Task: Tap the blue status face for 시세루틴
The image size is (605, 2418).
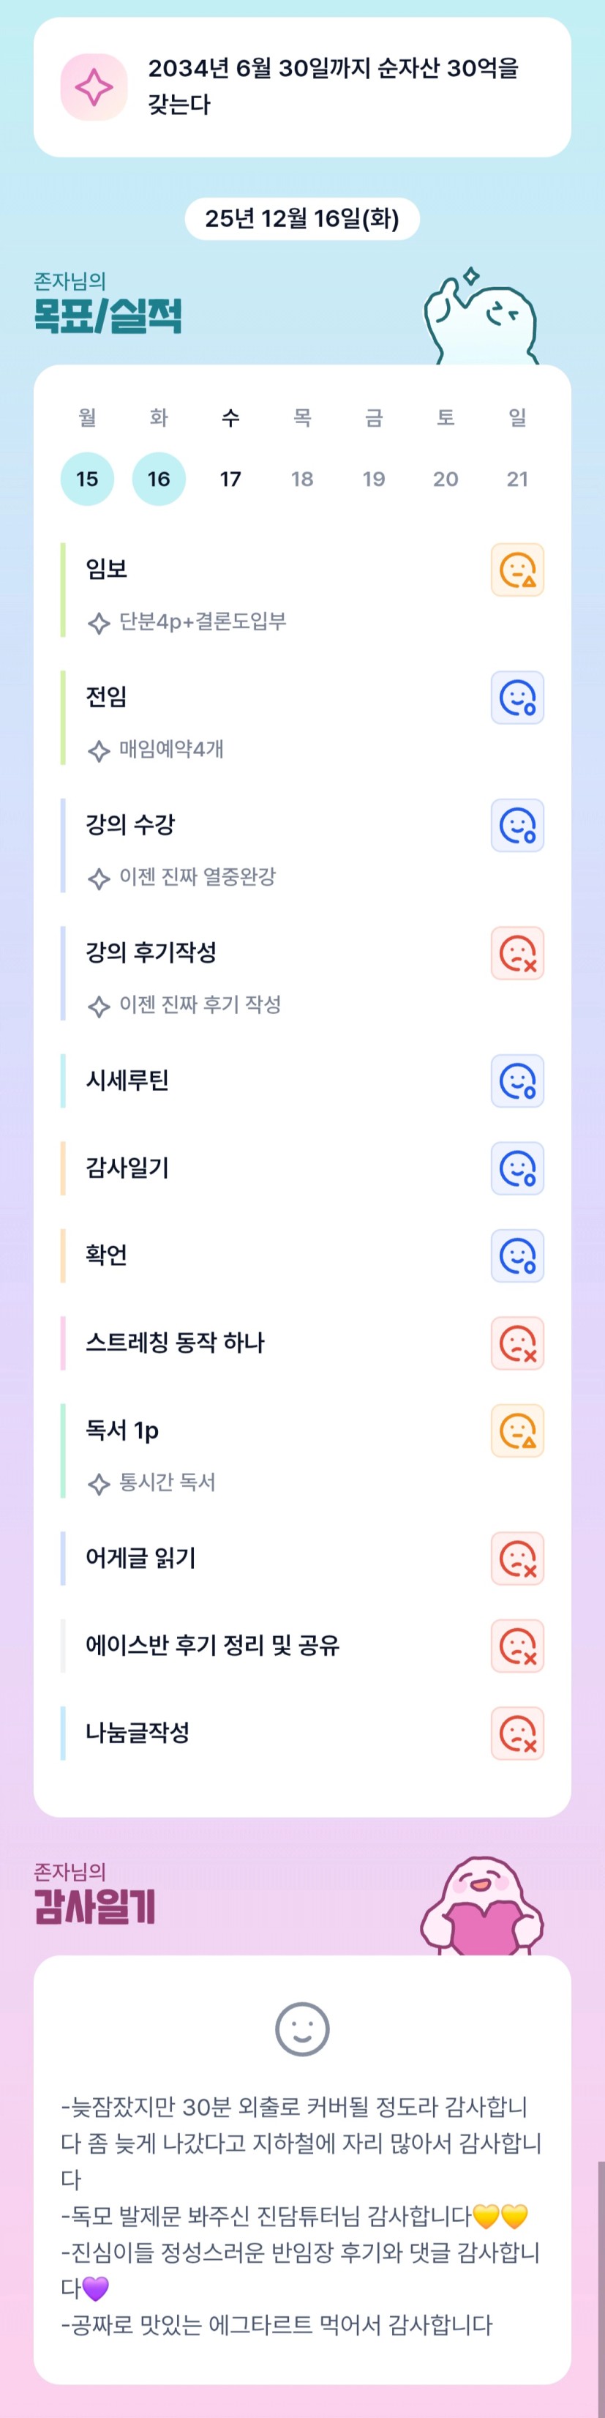Action: point(516,1081)
